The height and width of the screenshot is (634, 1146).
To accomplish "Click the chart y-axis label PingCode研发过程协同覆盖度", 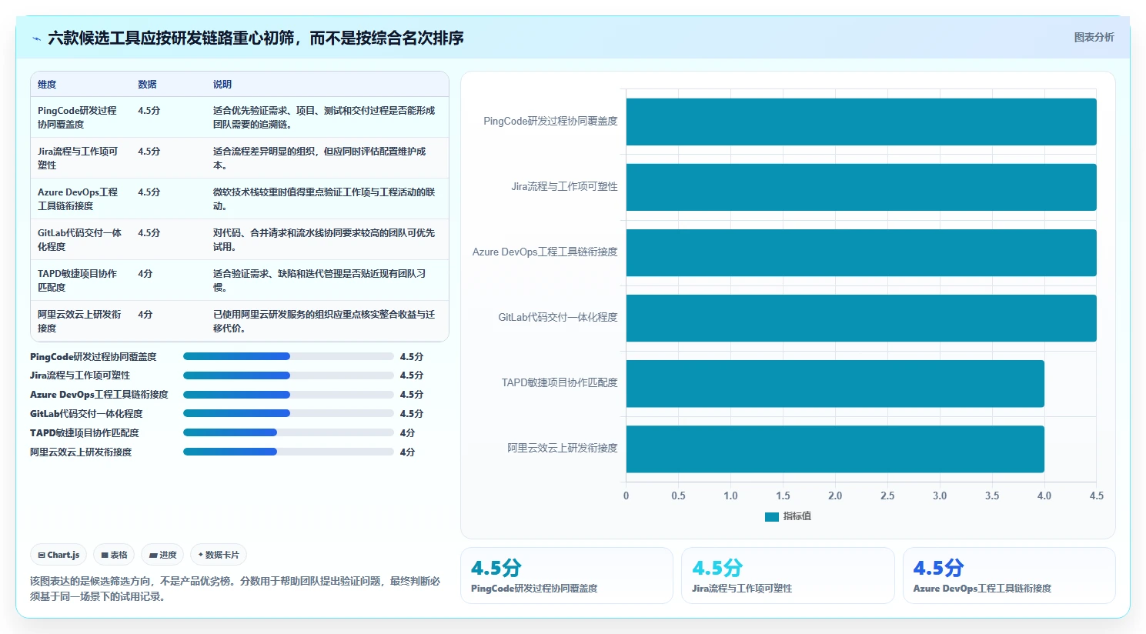I will 550,121.
